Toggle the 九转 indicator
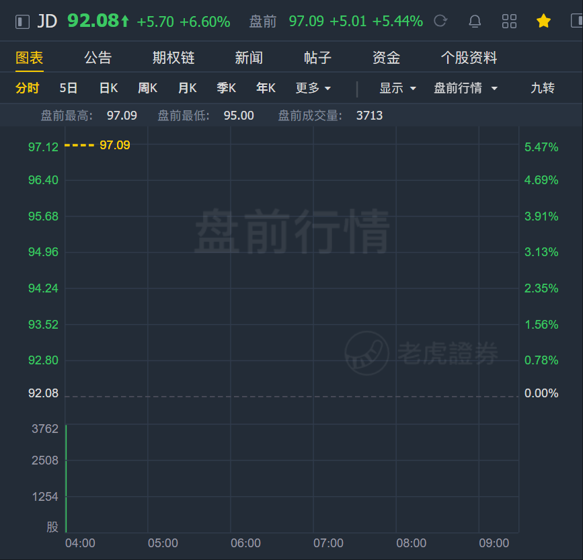583x560 pixels. click(543, 88)
